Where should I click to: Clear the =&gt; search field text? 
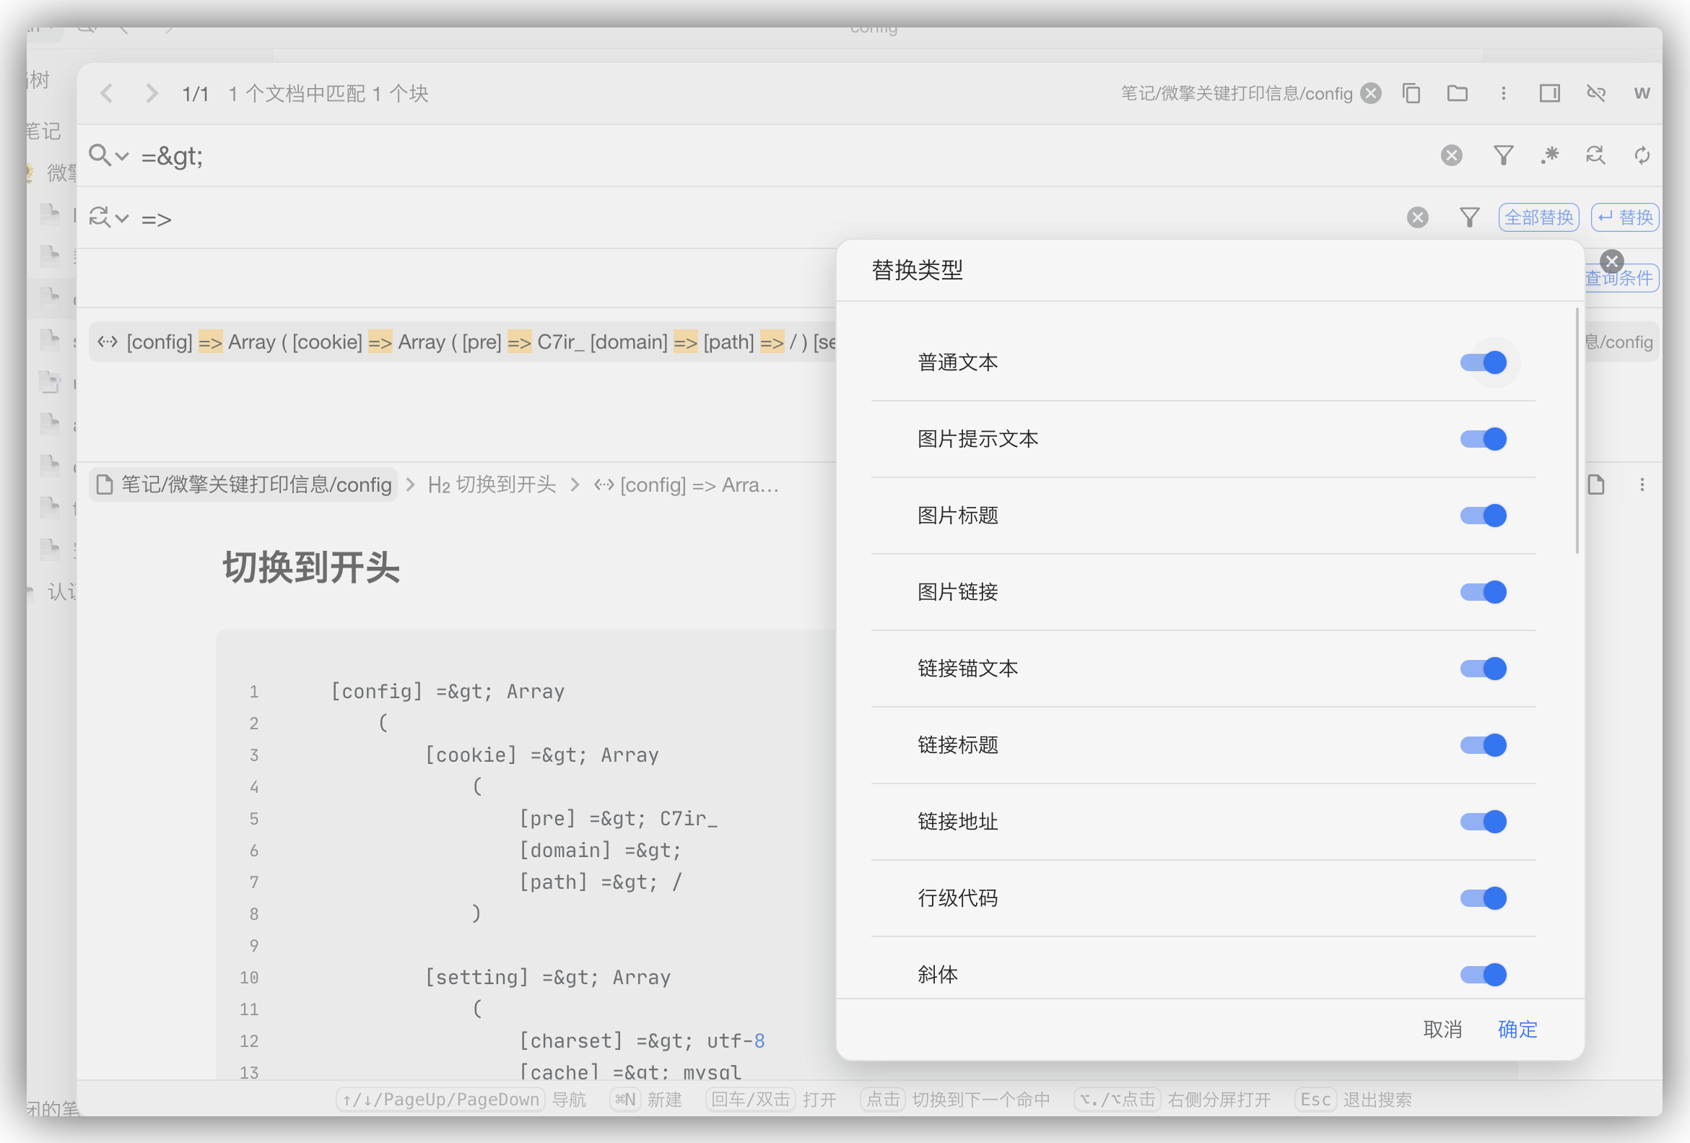point(1451,155)
